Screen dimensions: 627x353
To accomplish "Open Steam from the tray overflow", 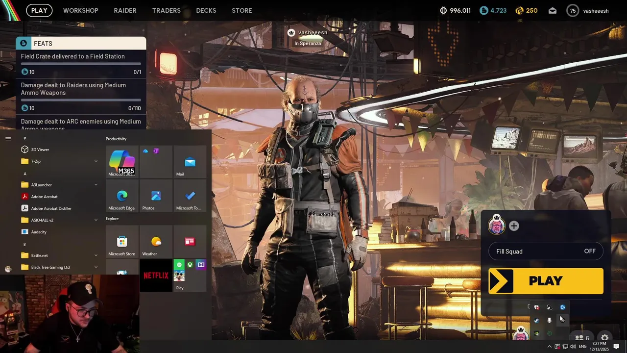I will coord(536,320).
